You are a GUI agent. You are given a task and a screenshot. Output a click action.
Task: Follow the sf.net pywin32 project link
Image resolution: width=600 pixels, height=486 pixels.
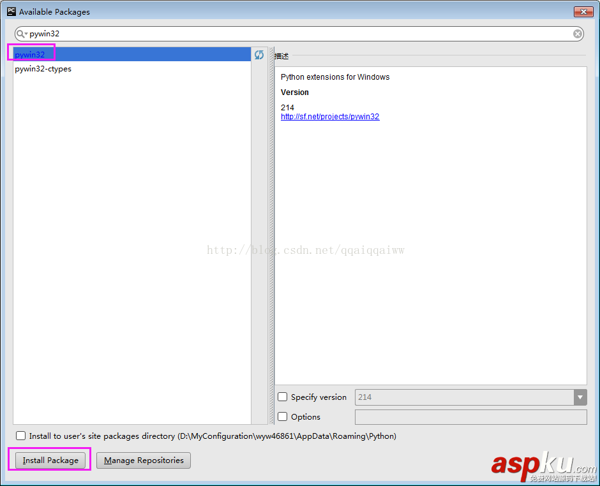pyautogui.click(x=330, y=116)
